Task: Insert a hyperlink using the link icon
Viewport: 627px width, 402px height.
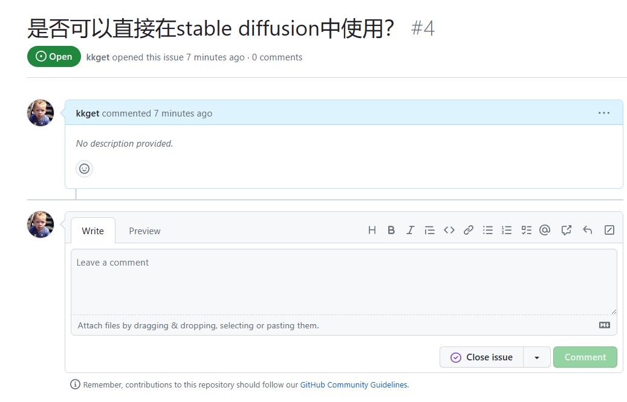Action: (x=469, y=230)
